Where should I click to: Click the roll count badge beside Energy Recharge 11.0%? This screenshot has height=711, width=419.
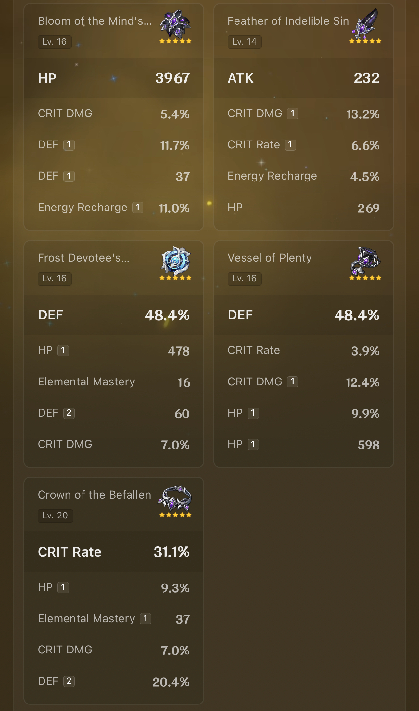point(138,208)
